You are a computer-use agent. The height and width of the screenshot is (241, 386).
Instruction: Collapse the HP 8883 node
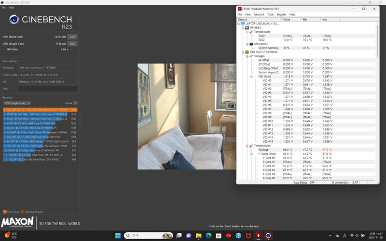pos(243,28)
